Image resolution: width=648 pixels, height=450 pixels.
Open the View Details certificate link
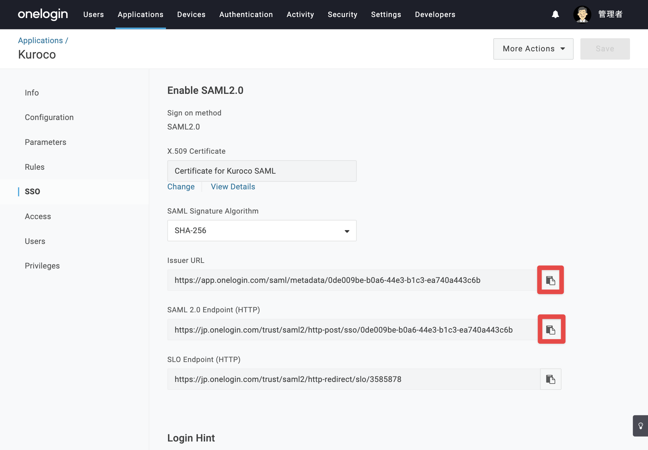[x=233, y=187]
